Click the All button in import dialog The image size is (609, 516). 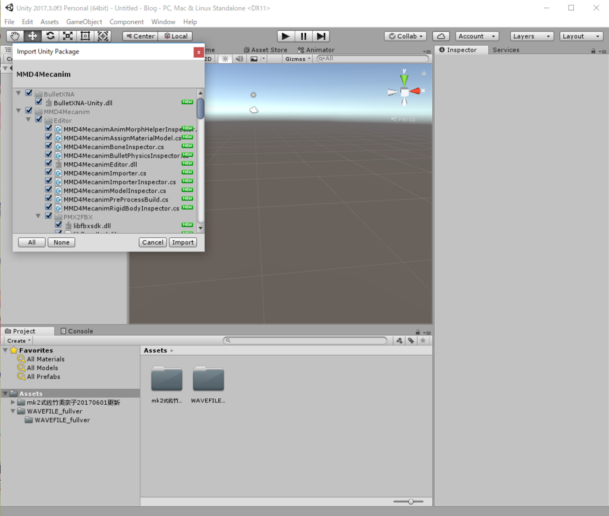32,243
